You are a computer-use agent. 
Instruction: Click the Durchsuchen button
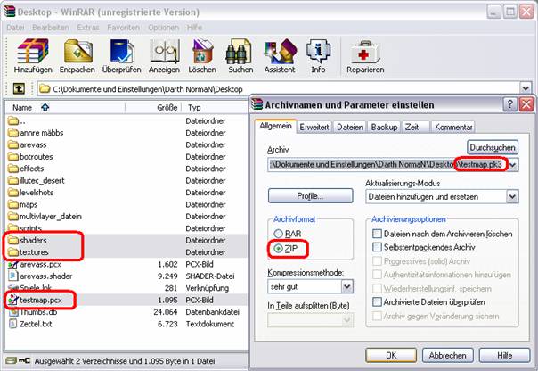point(493,147)
